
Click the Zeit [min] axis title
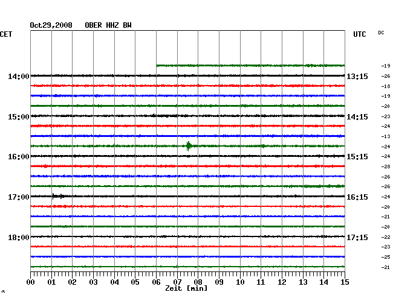(x=186, y=288)
